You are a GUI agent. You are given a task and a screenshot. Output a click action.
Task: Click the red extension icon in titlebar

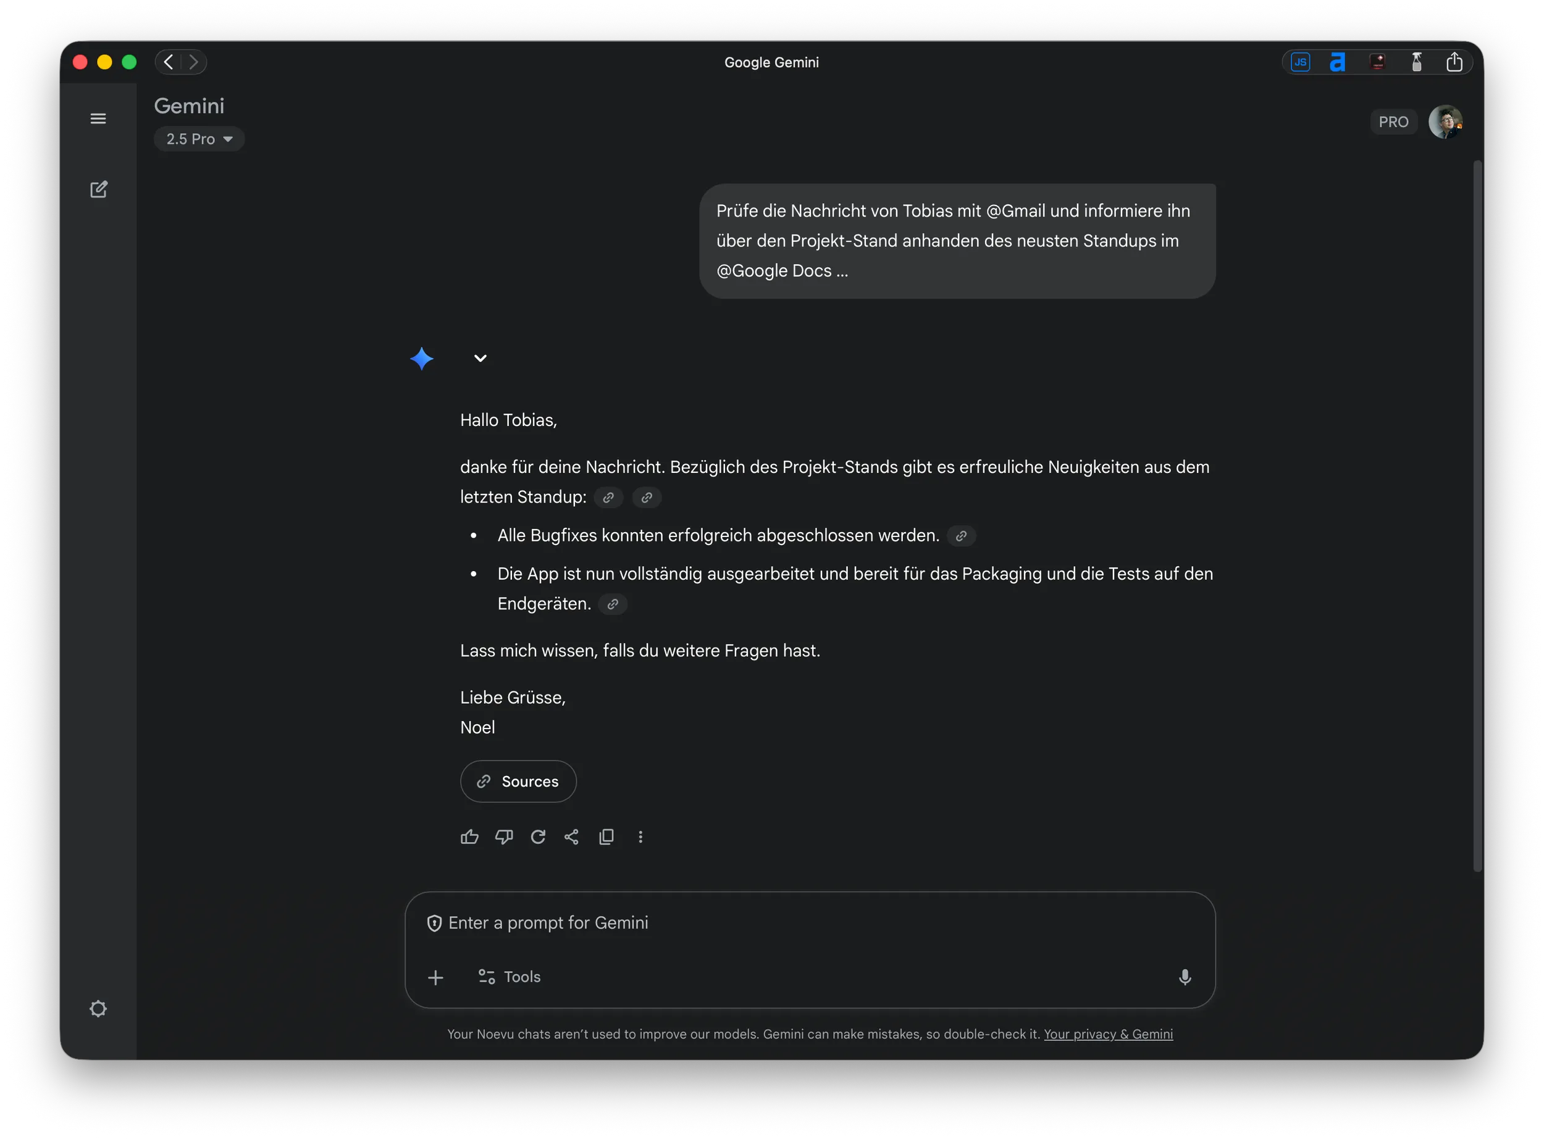1377,62
